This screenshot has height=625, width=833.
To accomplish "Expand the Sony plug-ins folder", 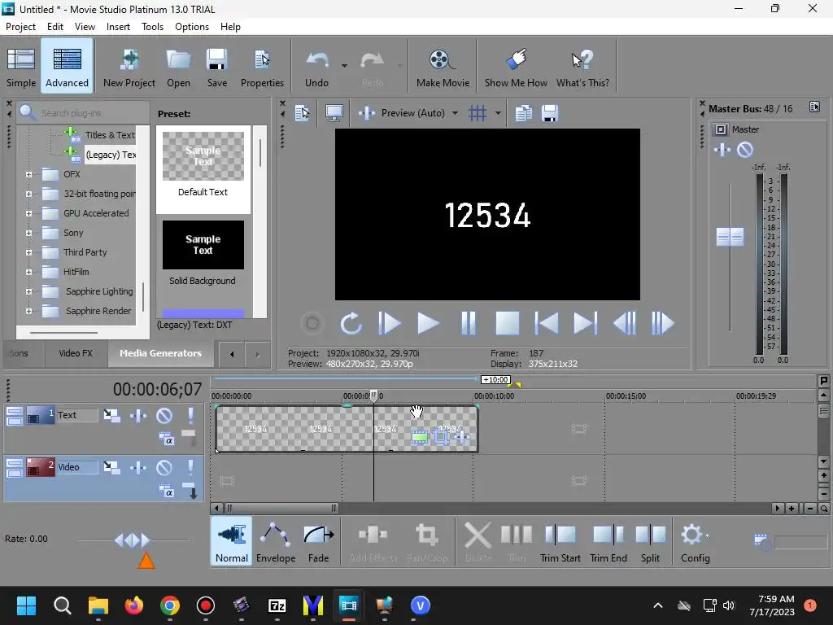I will (x=28, y=233).
